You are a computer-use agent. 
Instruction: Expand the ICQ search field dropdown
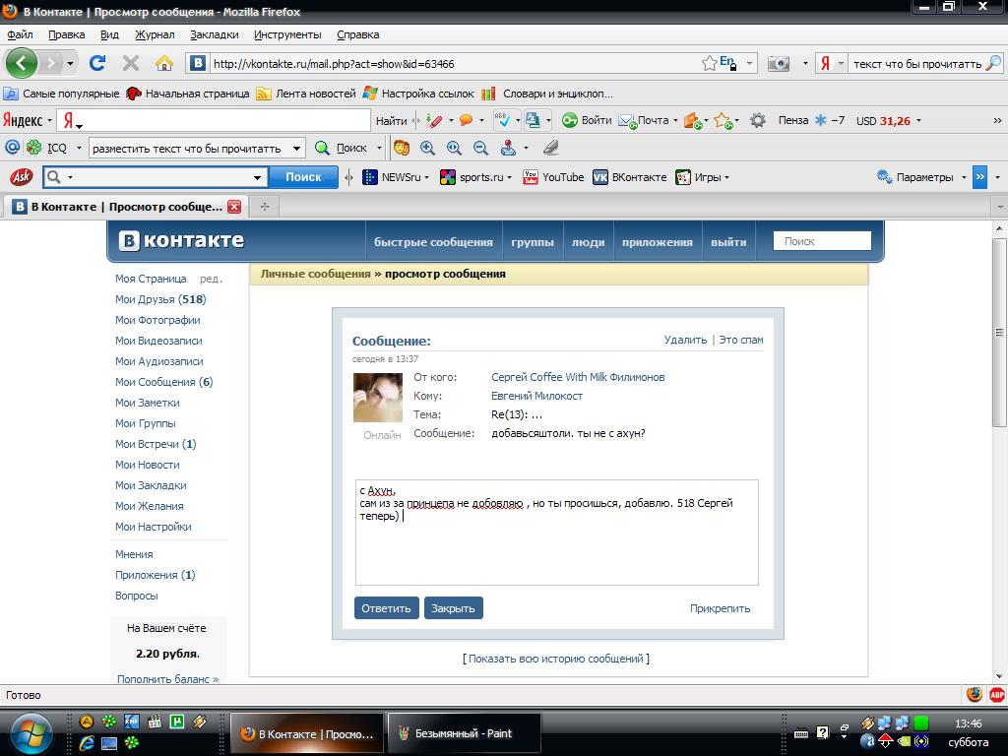(296, 149)
